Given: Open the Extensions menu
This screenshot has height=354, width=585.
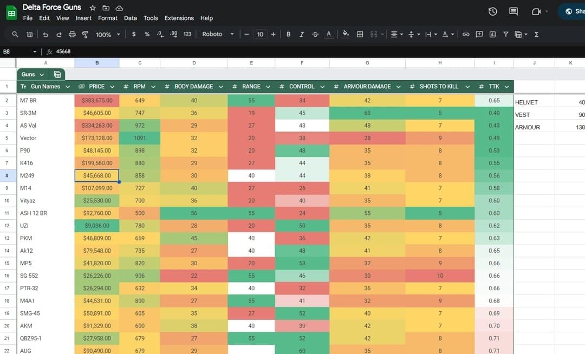Looking at the screenshot, I should (x=179, y=18).
